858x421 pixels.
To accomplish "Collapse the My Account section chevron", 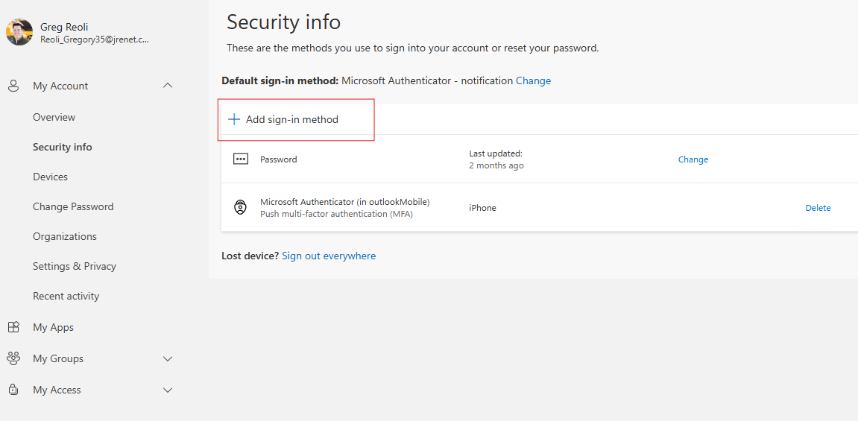I will (x=168, y=86).
